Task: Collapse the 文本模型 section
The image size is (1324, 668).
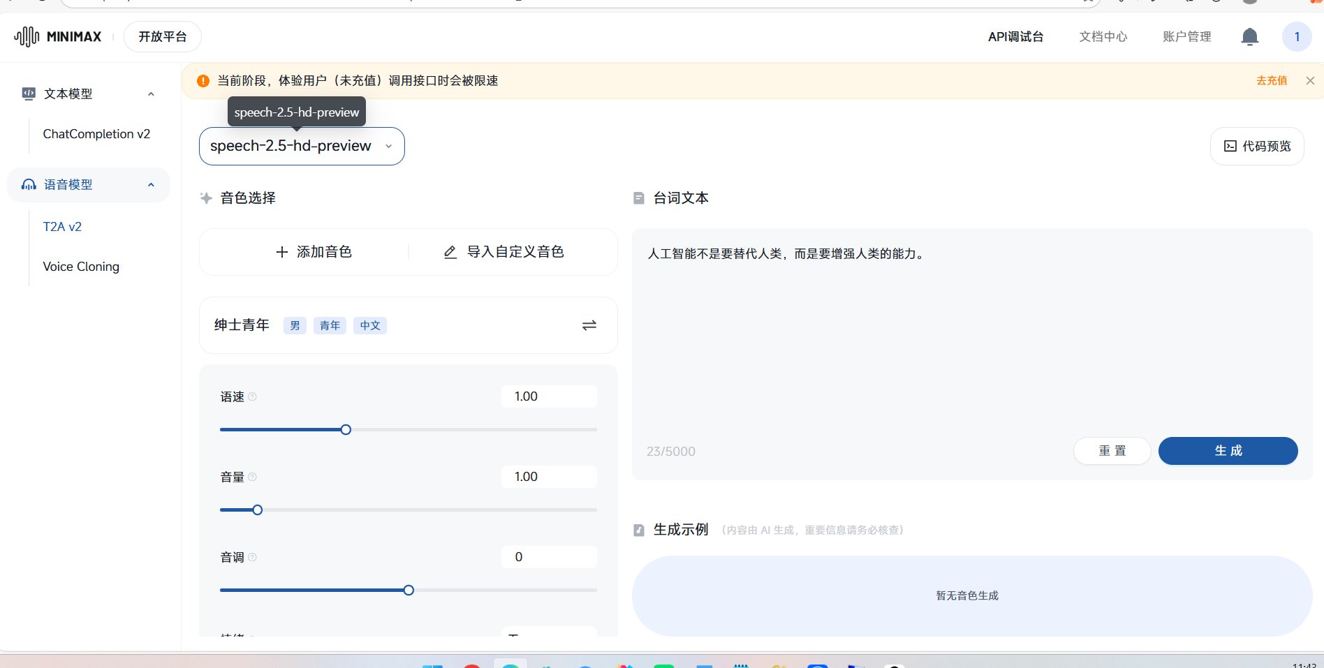Action: coord(151,94)
